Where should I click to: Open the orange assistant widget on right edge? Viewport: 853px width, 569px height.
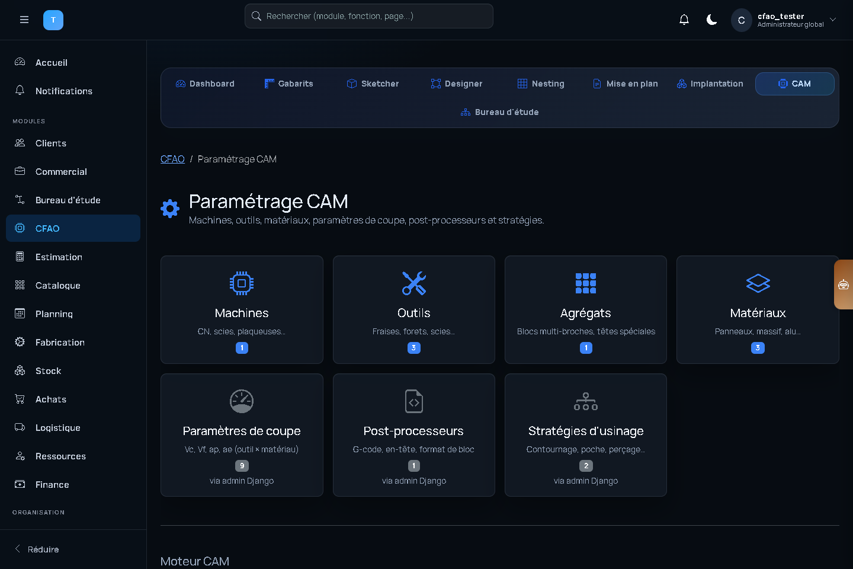click(x=844, y=284)
